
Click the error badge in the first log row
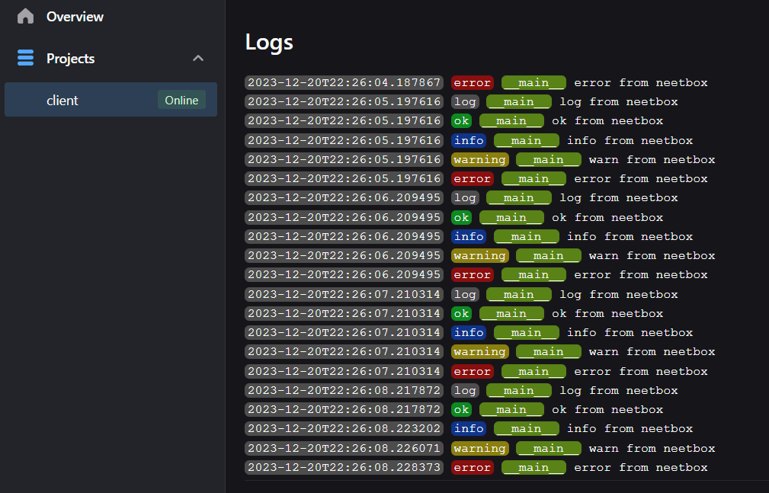pyautogui.click(x=473, y=82)
